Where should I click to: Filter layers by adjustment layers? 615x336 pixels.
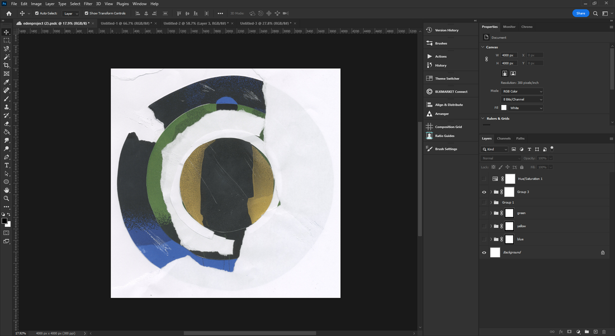coord(521,149)
